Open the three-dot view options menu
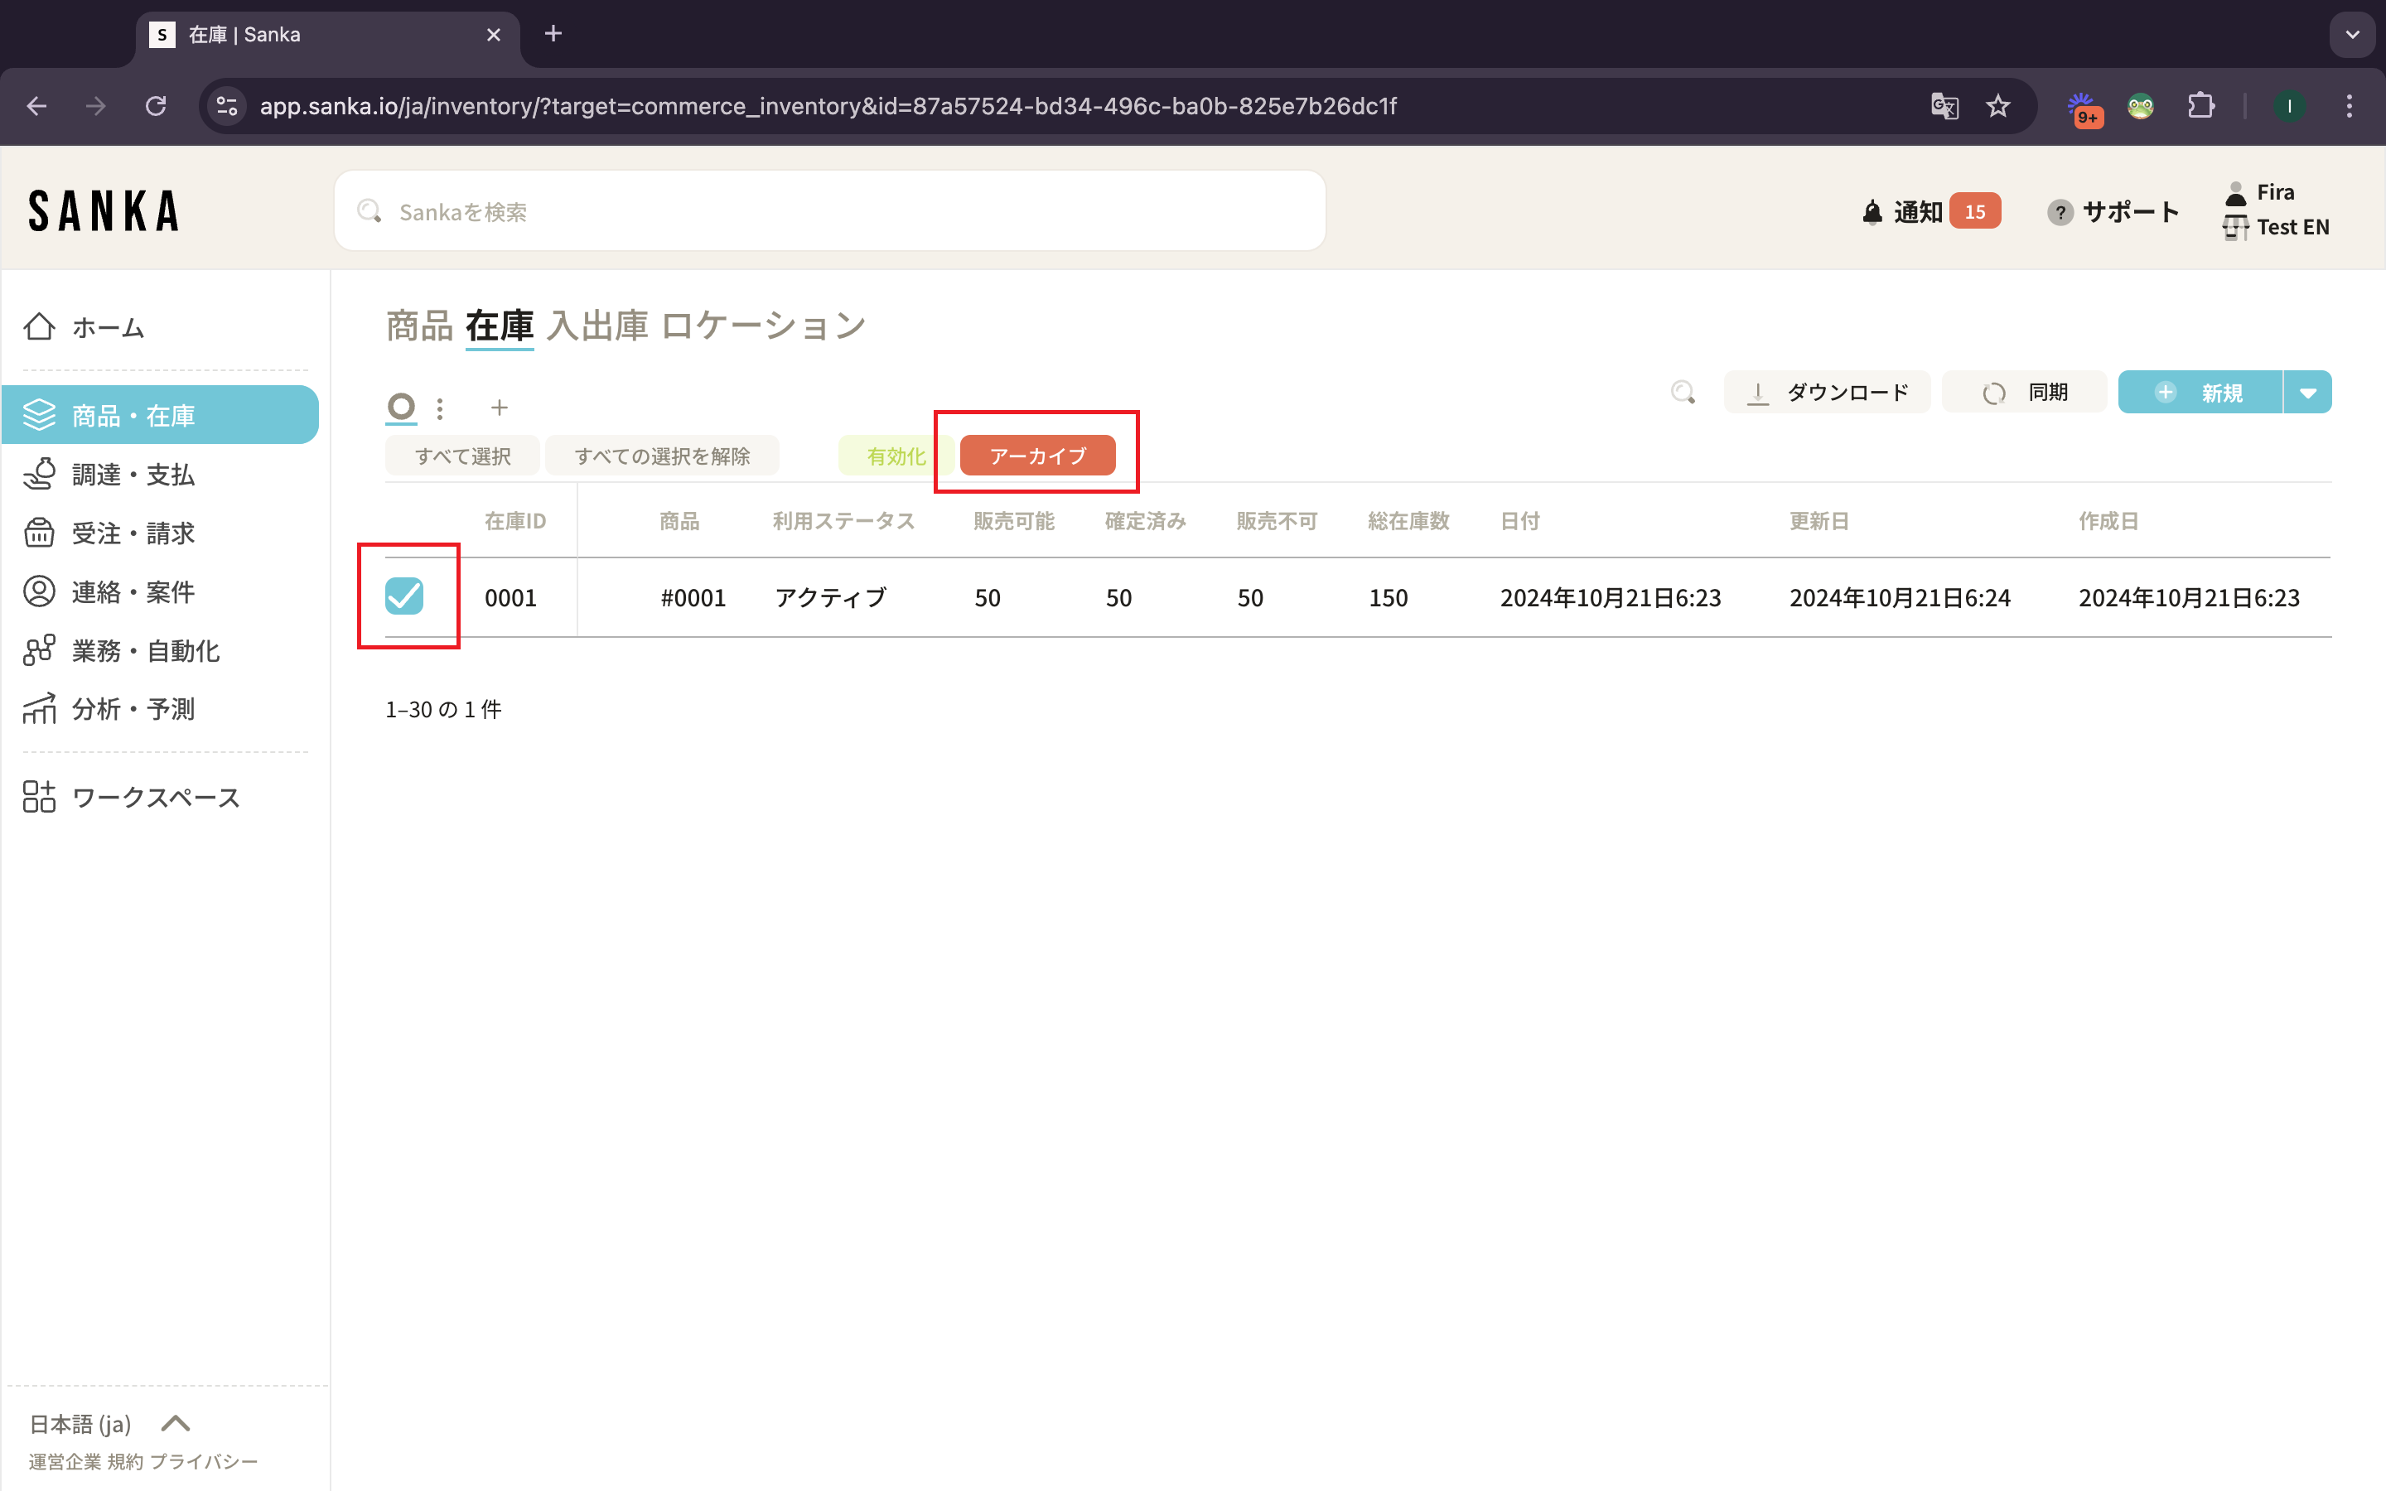 click(x=440, y=408)
